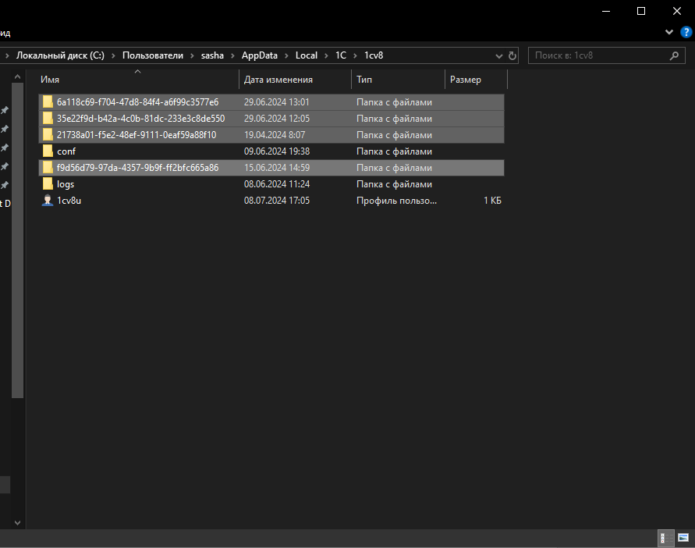Screen dimensions: 695x548
Task: Select file name 1cv8u
Action: (69, 201)
